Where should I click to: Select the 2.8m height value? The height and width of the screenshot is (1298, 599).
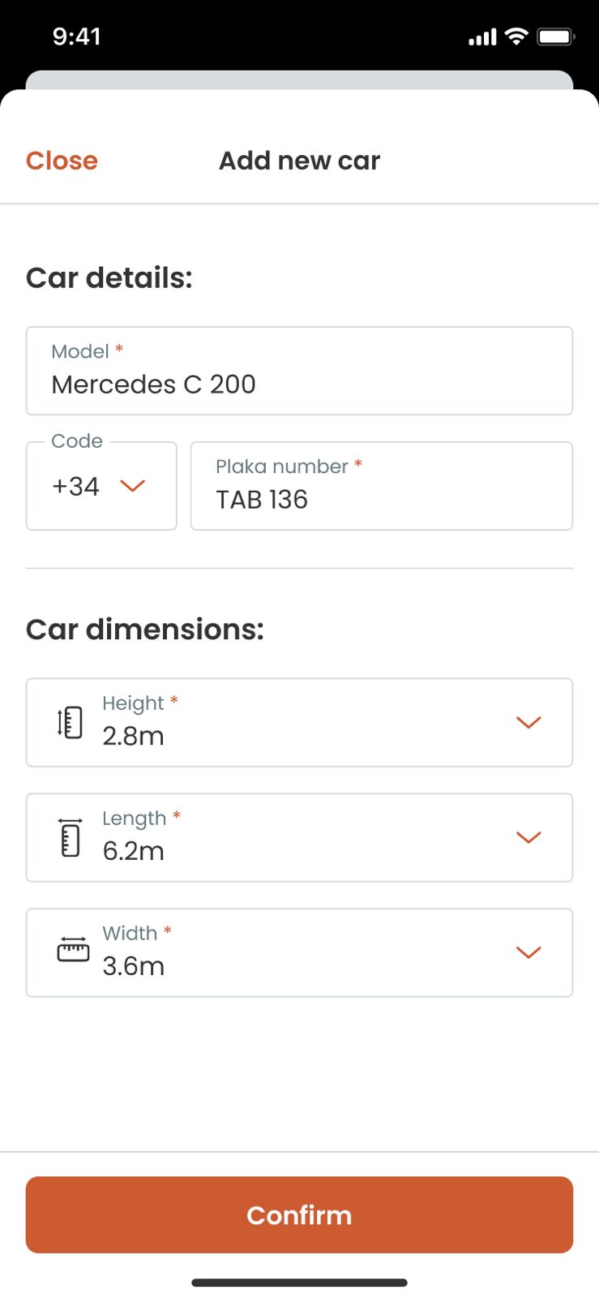[134, 736]
